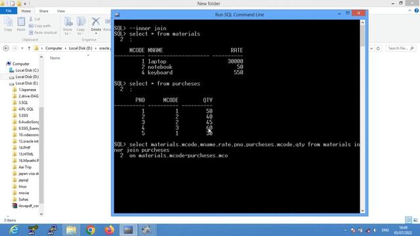420x236 pixels.
Task: Open the 15.HTML folder
Action: click(26, 154)
